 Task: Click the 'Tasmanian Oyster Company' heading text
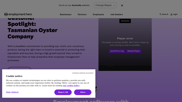tap(33, 33)
